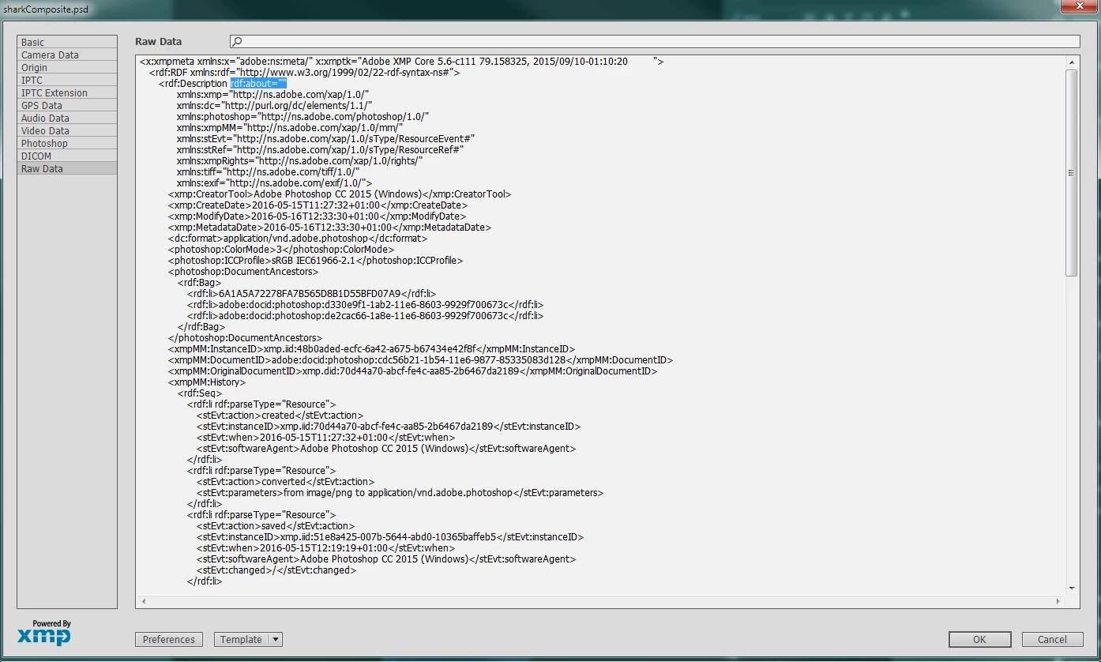This screenshot has width=1101, height=662.
Task: Click vertical scrollbar up arrow
Action: (x=1072, y=62)
